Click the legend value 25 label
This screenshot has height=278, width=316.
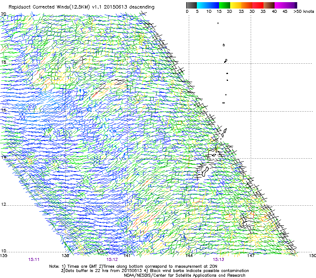[x=241, y=12]
